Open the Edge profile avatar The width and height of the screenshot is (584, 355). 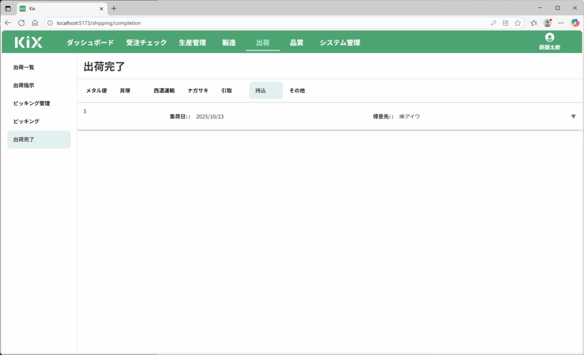coord(547,23)
